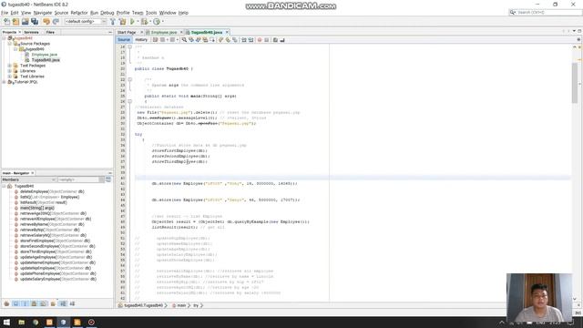
Task: Toggle Show Inherited Members in Navigator
Action: pos(6,303)
